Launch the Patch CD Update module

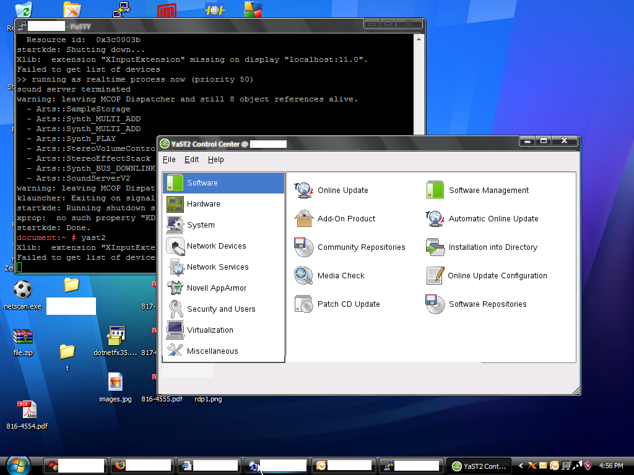pos(337,304)
